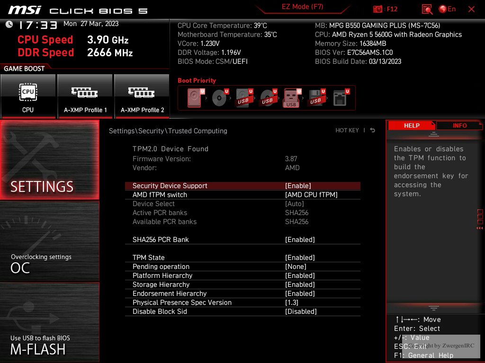
Task: Switch to the INFO tab
Action: [459, 126]
